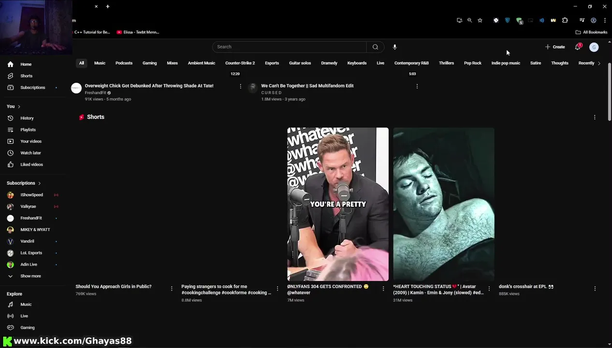Bookmark this page with star icon
This screenshot has width=612, height=348.
click(x=480, y=20)
